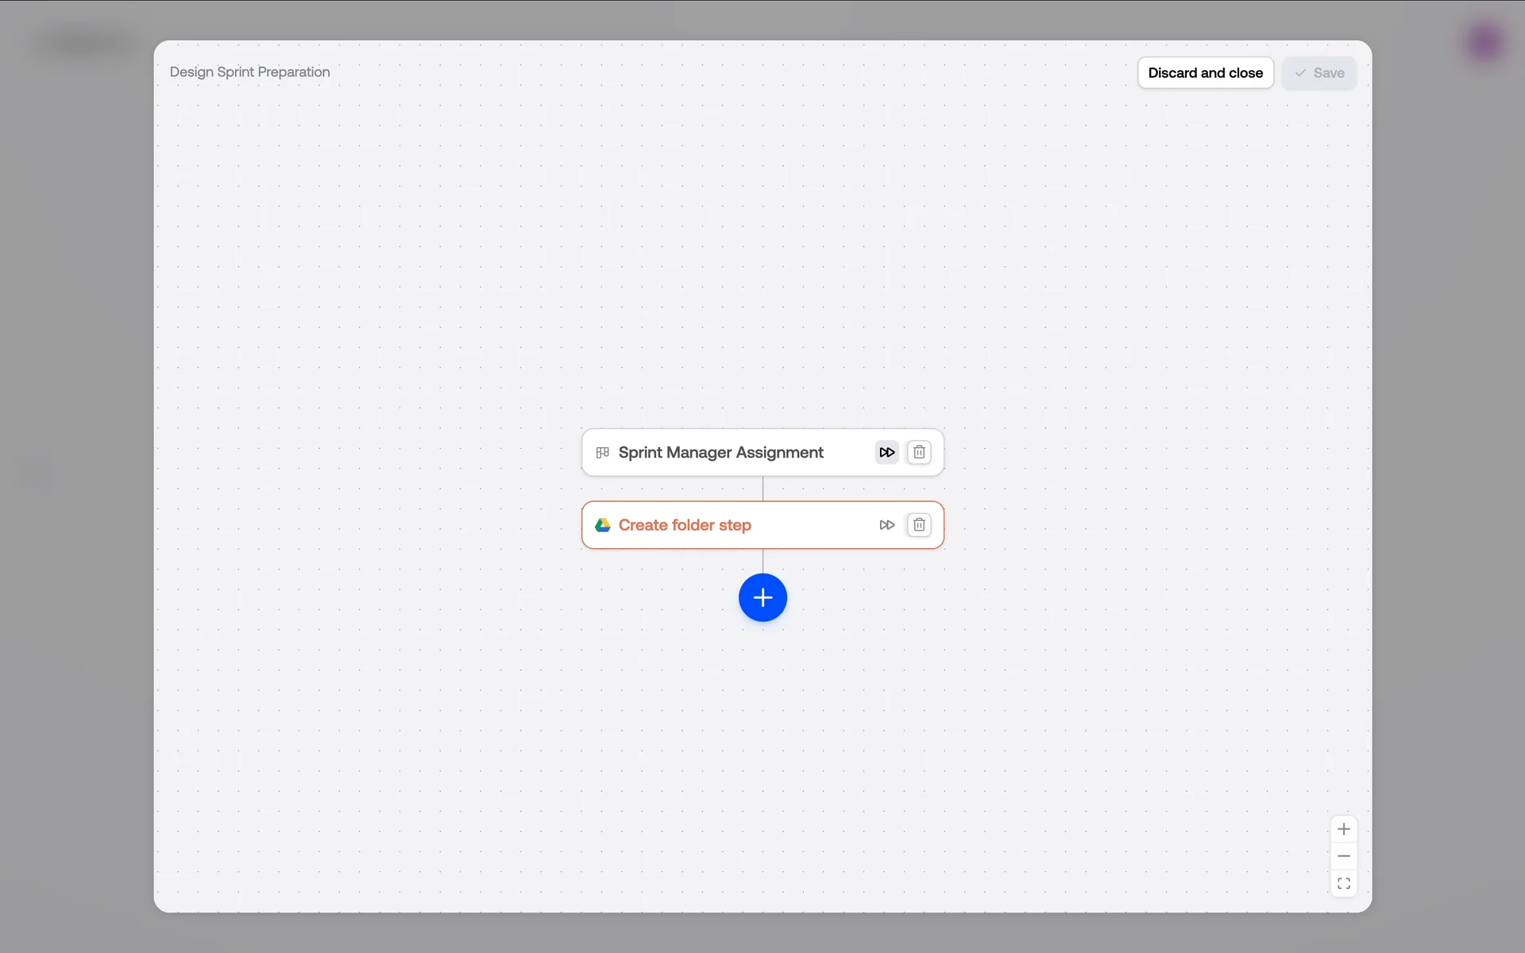The width and height of the screenshot is (1525, 953).
Task: Click the board icon on Sprint Manager node
Action: 603,453
